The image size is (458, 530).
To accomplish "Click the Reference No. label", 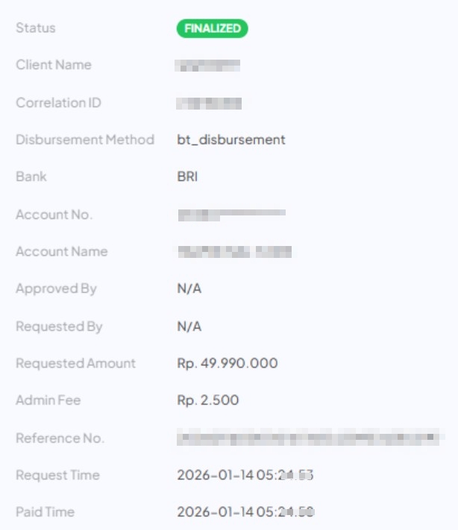I will coord(60,438).
